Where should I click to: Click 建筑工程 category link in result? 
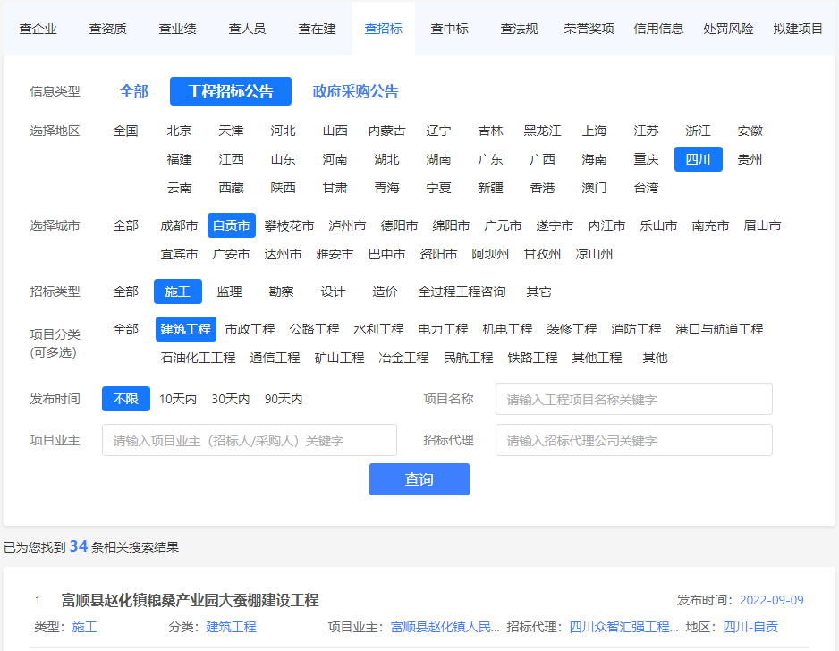click(231, 627)
